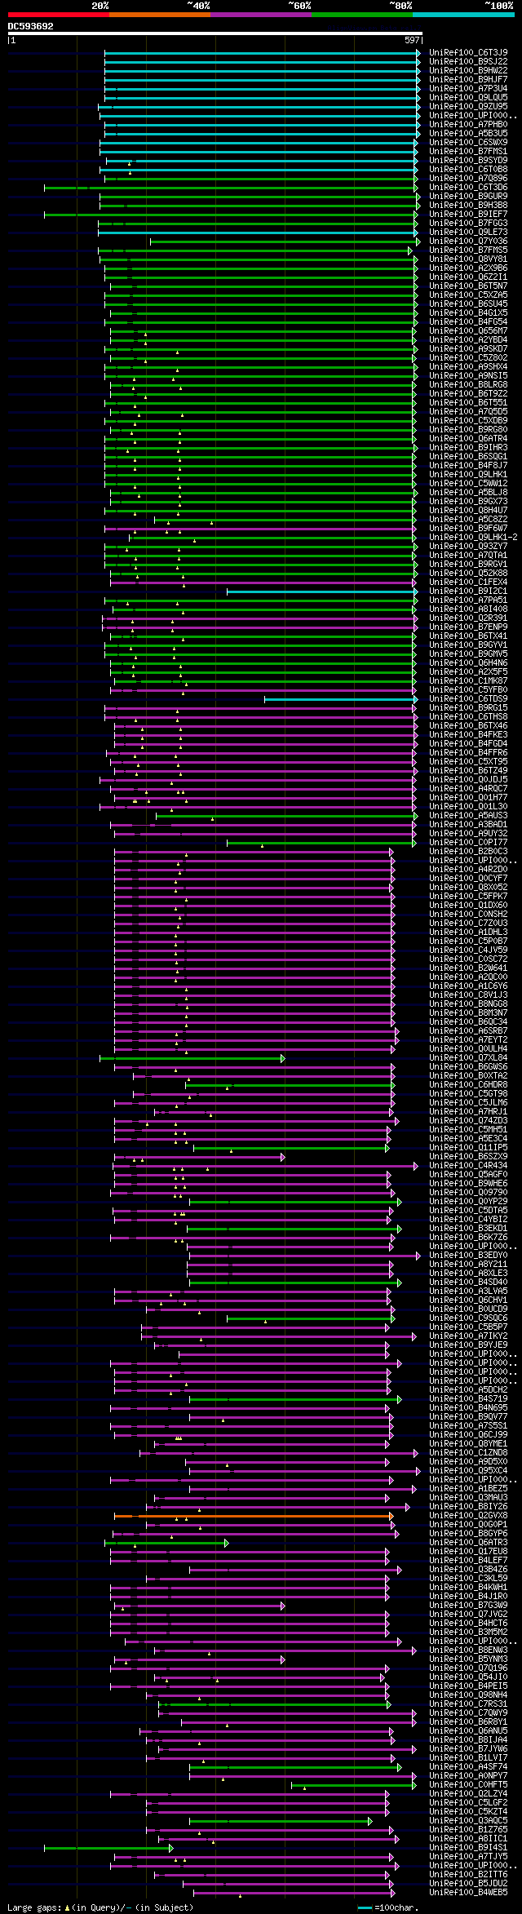Select label UniRef100_B7G3W9
The height and width of the screenshot is (1914, 522).
pos(468,1605)
